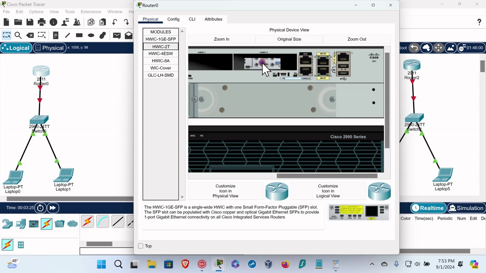Click the Original Size button
The image size is (486, 273).
click(x=289, y=39)
